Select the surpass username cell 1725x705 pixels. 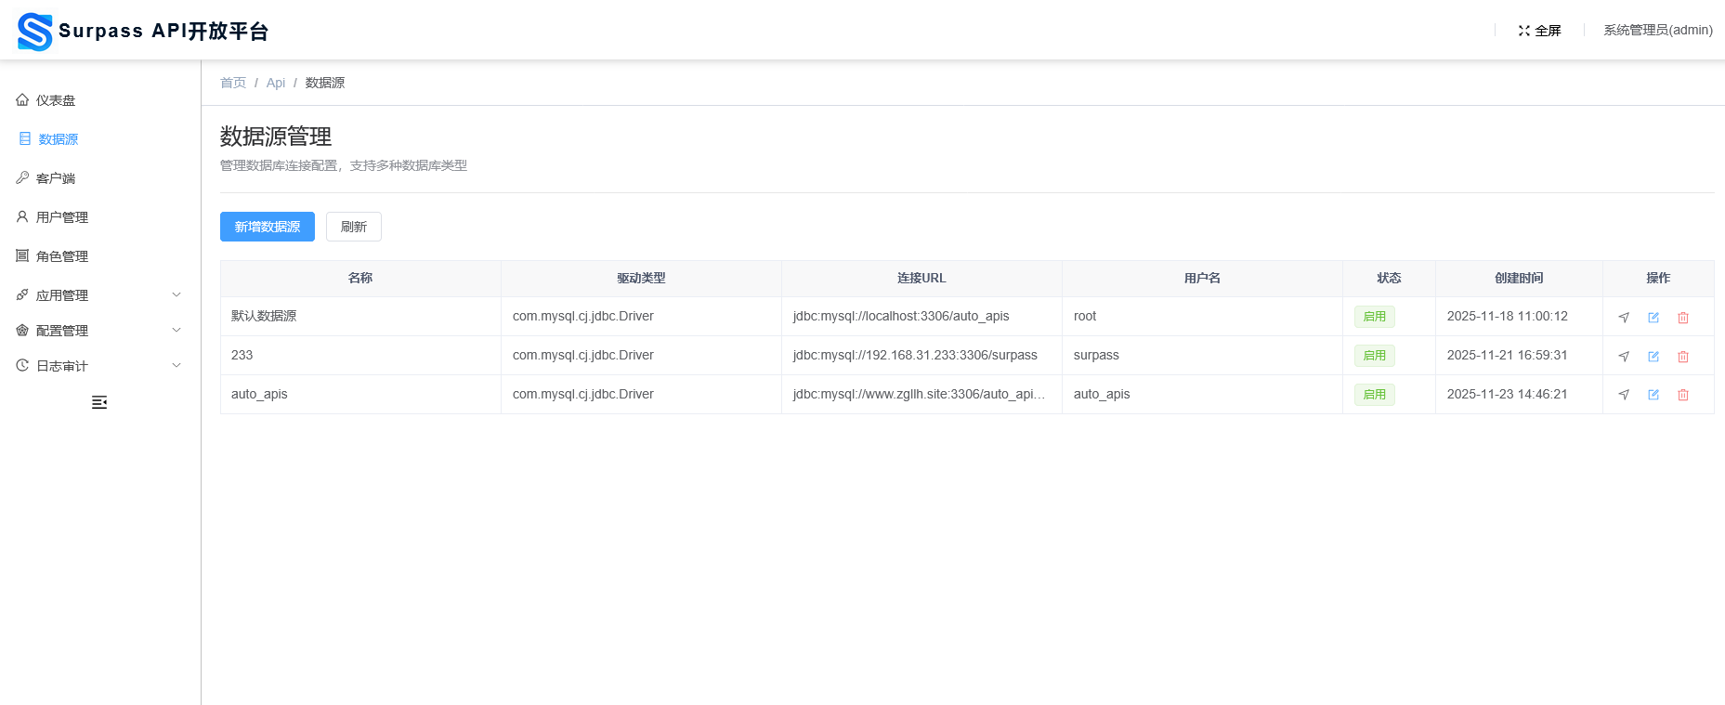1202,356
